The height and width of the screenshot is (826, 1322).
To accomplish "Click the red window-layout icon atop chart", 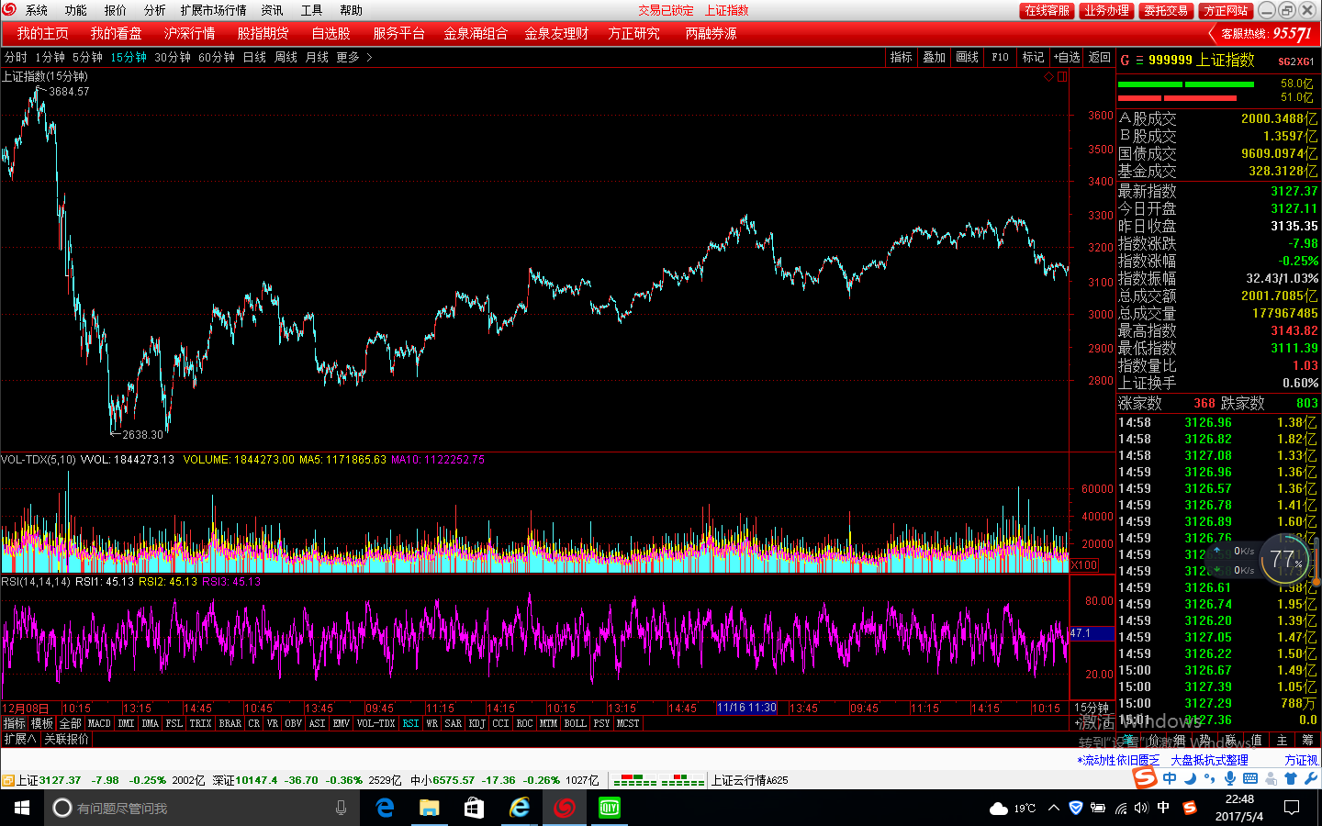I will [1062, 77].
